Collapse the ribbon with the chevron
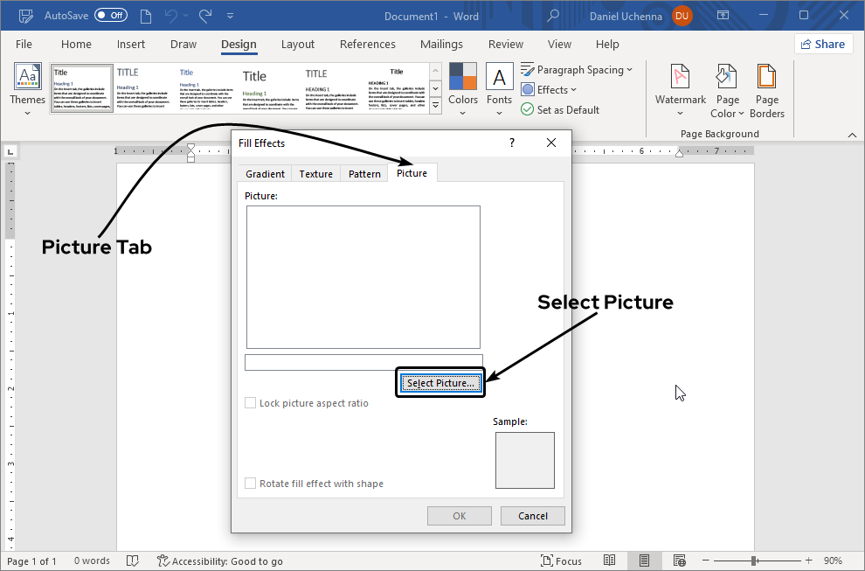 point(852,134)
